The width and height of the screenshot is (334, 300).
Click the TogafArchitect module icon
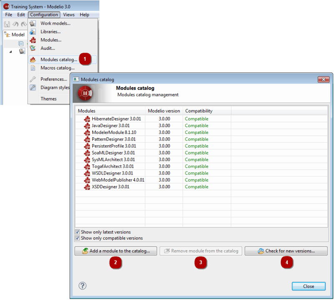(87, 167)
